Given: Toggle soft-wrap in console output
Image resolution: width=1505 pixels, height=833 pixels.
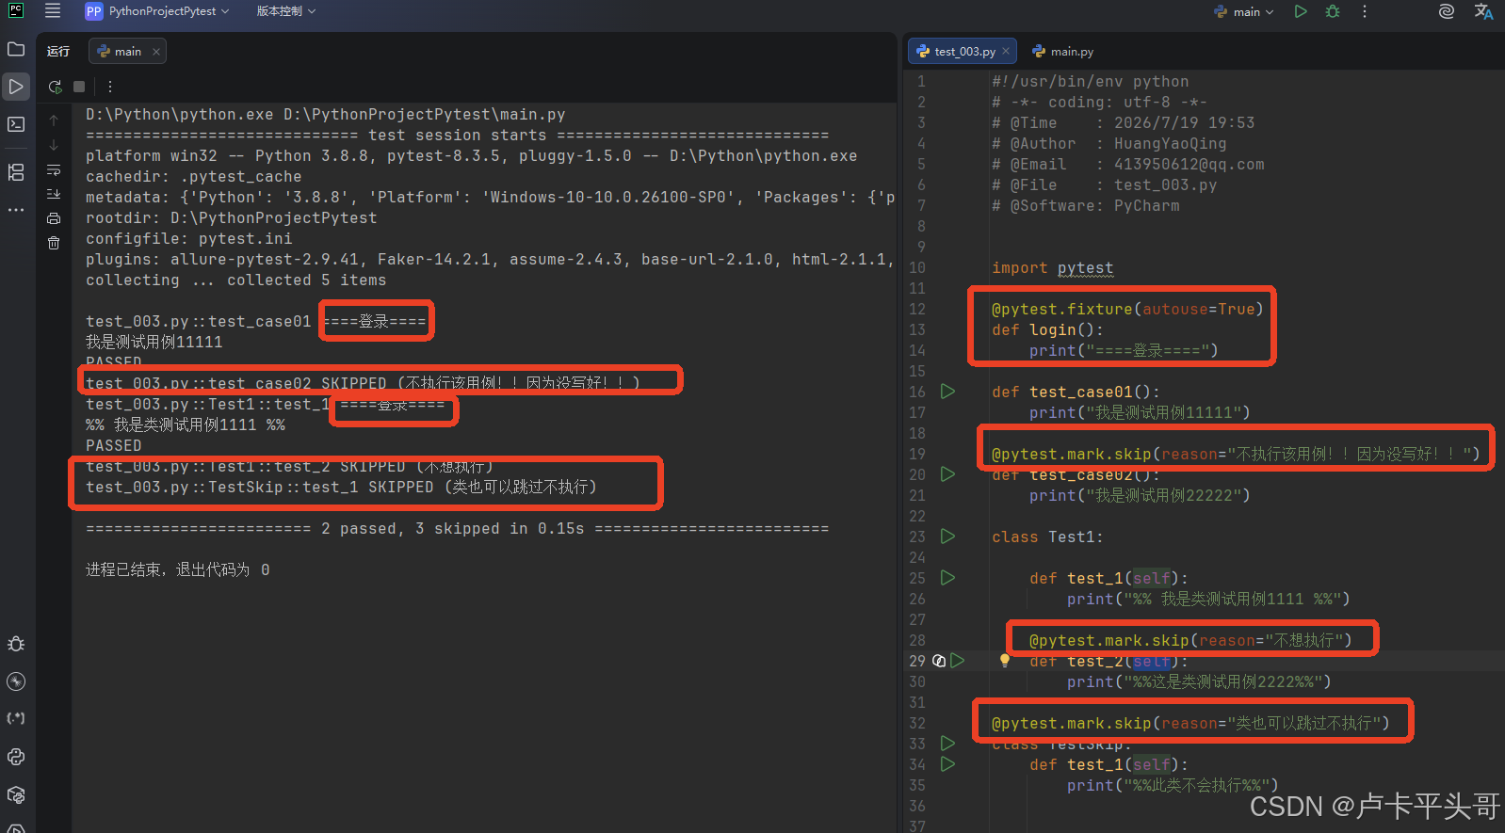Looking at the screenshot, I should coord(54,170).
